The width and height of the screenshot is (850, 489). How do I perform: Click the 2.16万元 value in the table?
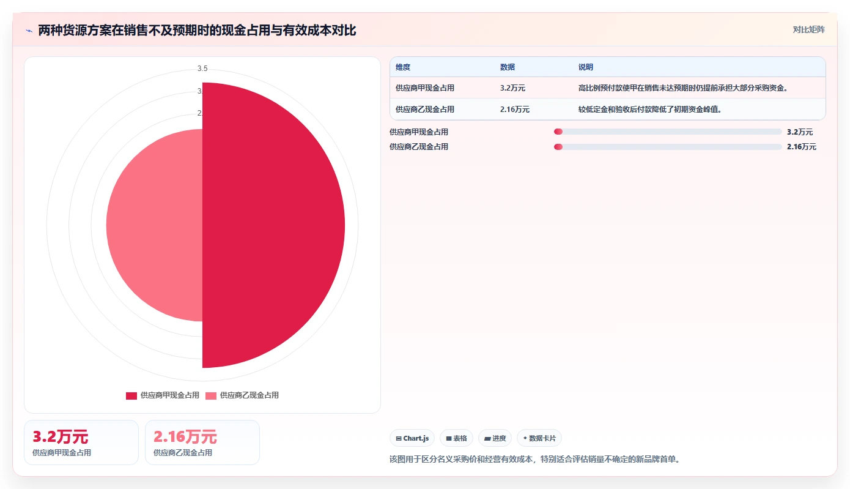click(515, 110)
